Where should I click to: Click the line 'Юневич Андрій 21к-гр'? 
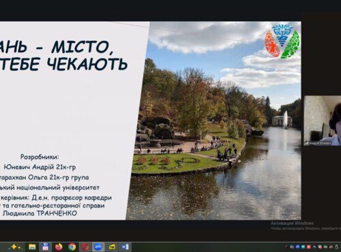point(40,167)
